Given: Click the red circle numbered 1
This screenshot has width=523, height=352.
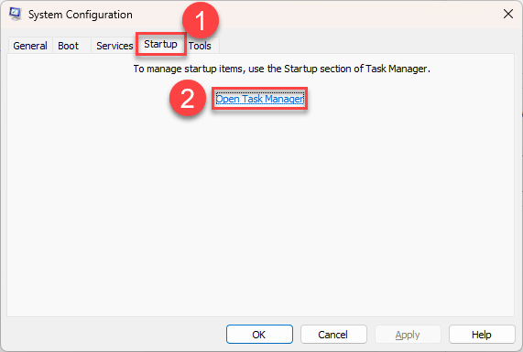Looking at the screenshot, I should click(201, 20).
